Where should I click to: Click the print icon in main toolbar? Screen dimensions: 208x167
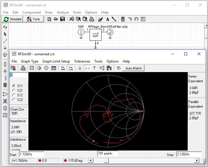[x=92, y=19]
